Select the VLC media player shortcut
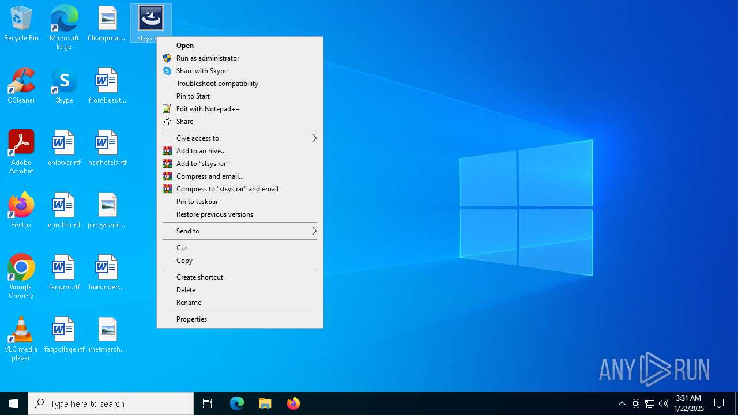Image resolution: width=738 pixels, height=415 pixels. (21, 339)
